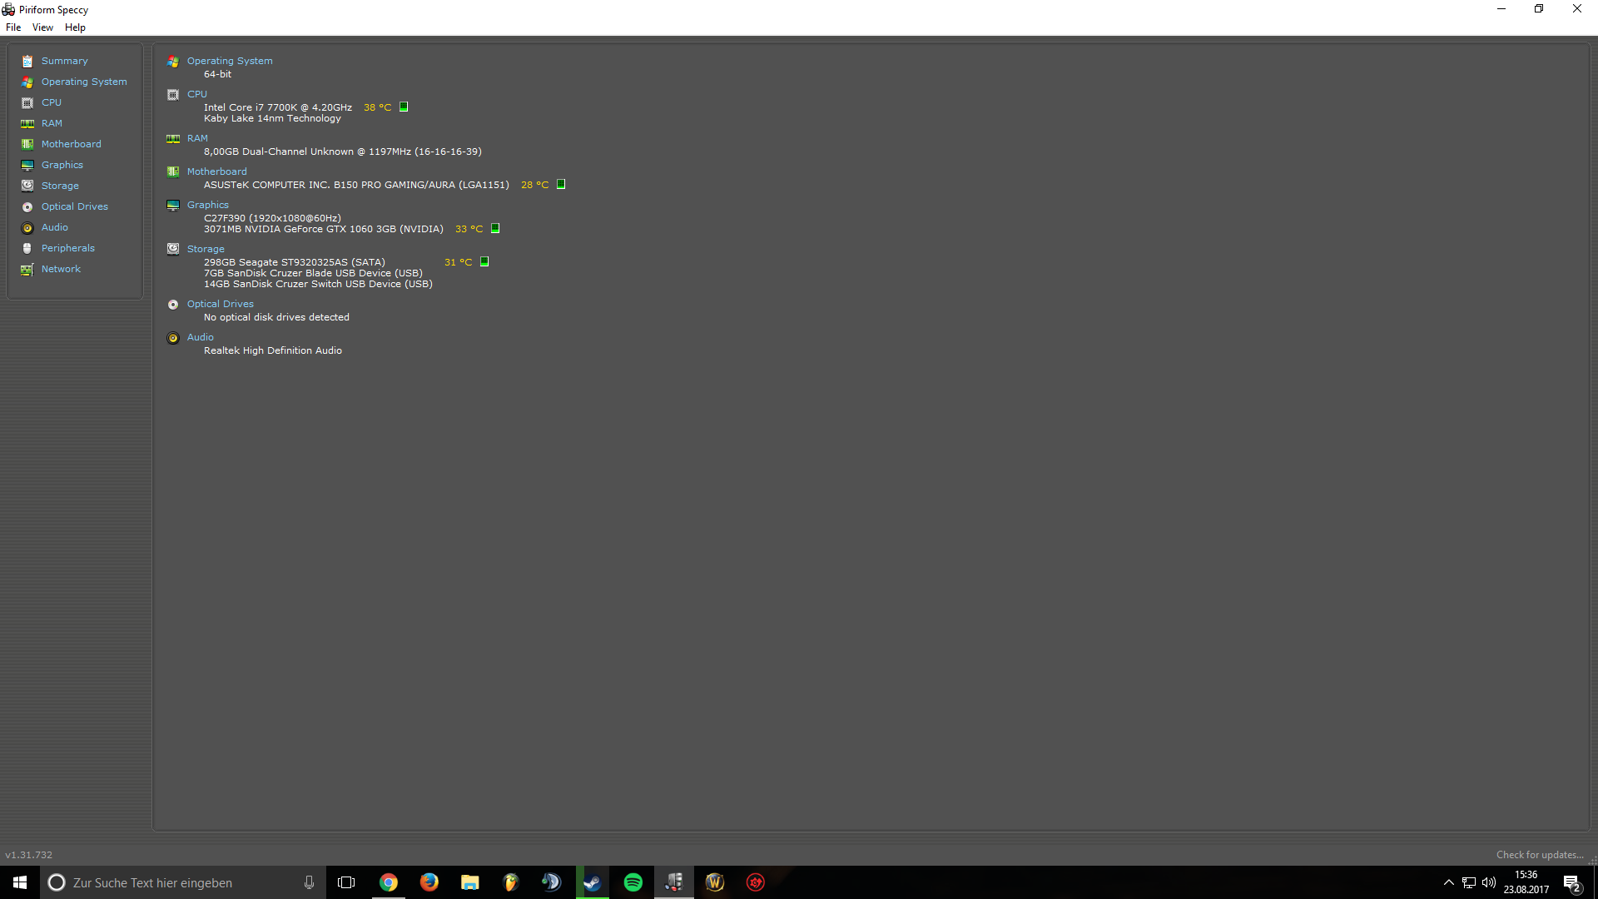Click the Audio speaker icon in sidebar
1598x899 pixels.
point(27,228)
